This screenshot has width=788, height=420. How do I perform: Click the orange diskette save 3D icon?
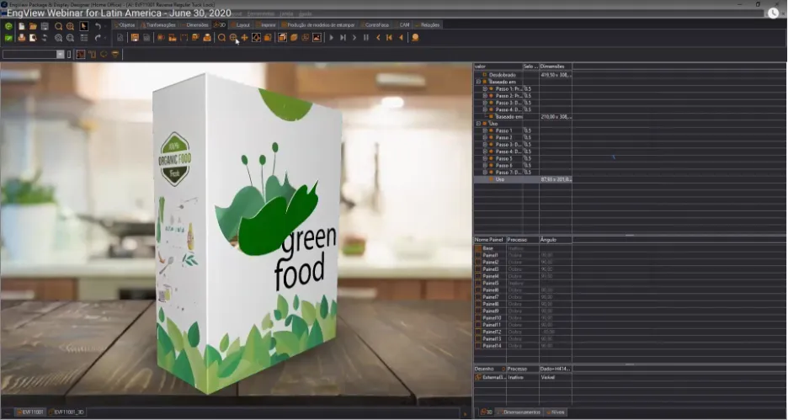[x=135, y=38]
